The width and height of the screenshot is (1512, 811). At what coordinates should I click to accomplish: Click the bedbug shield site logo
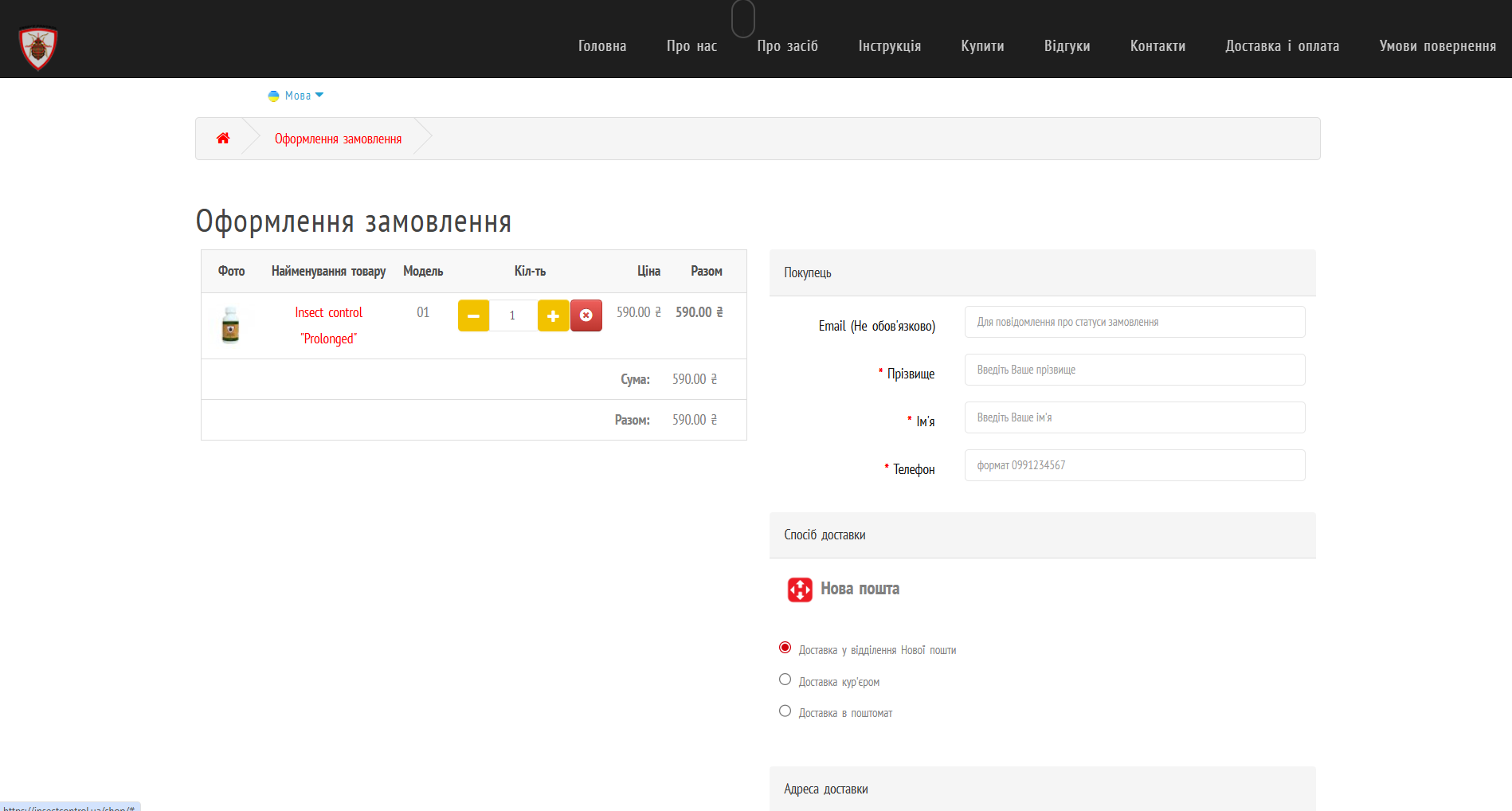click(38, 47)
